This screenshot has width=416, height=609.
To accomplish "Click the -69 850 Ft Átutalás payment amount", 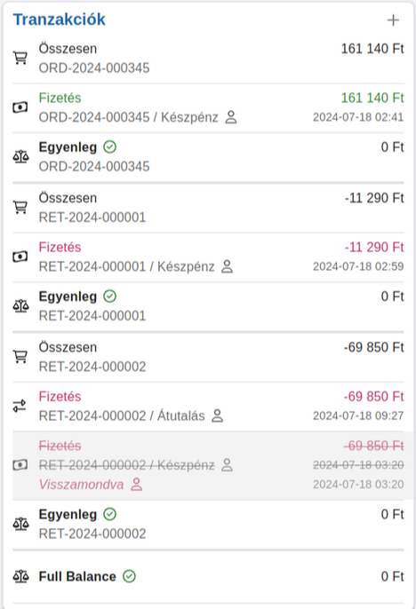I will point(374,397).
